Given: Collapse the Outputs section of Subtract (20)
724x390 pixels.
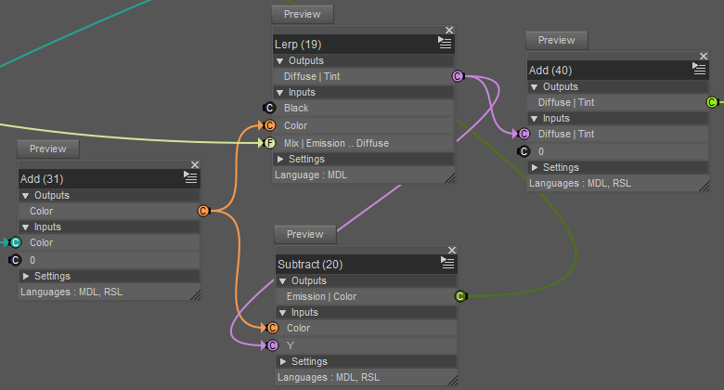Looking at the screenshot, I should (x=282, y=281).
